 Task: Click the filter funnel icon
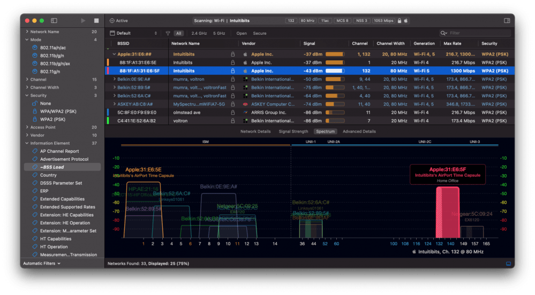[168, 33]
